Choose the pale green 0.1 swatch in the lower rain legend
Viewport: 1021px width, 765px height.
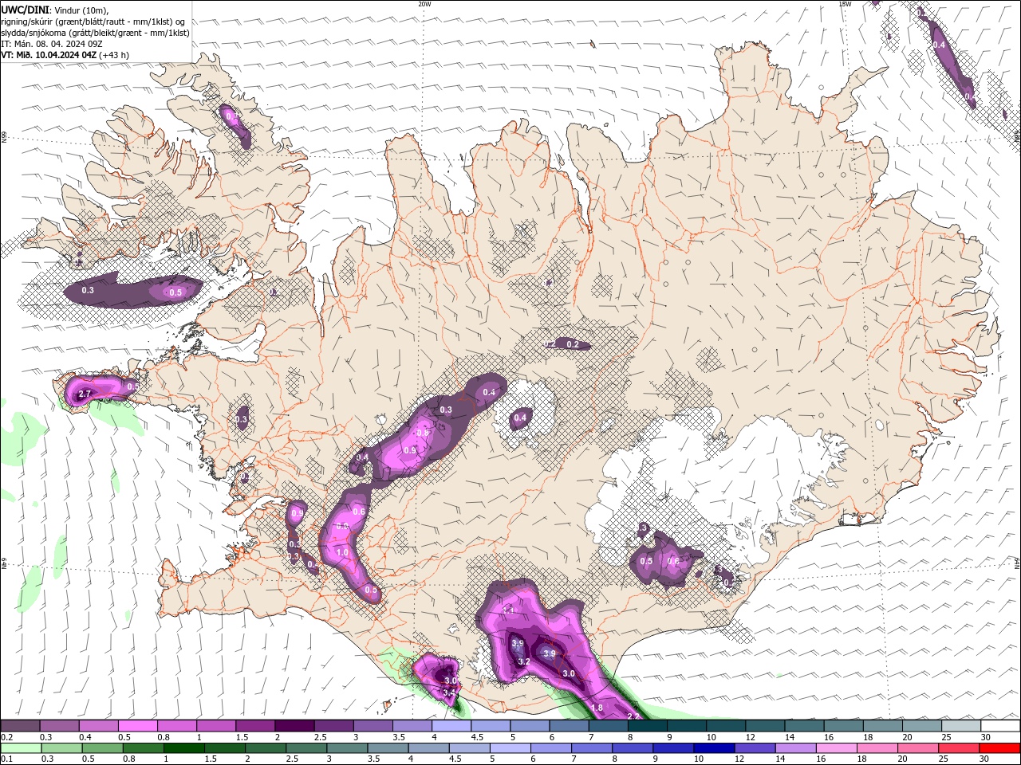(21, 748)
